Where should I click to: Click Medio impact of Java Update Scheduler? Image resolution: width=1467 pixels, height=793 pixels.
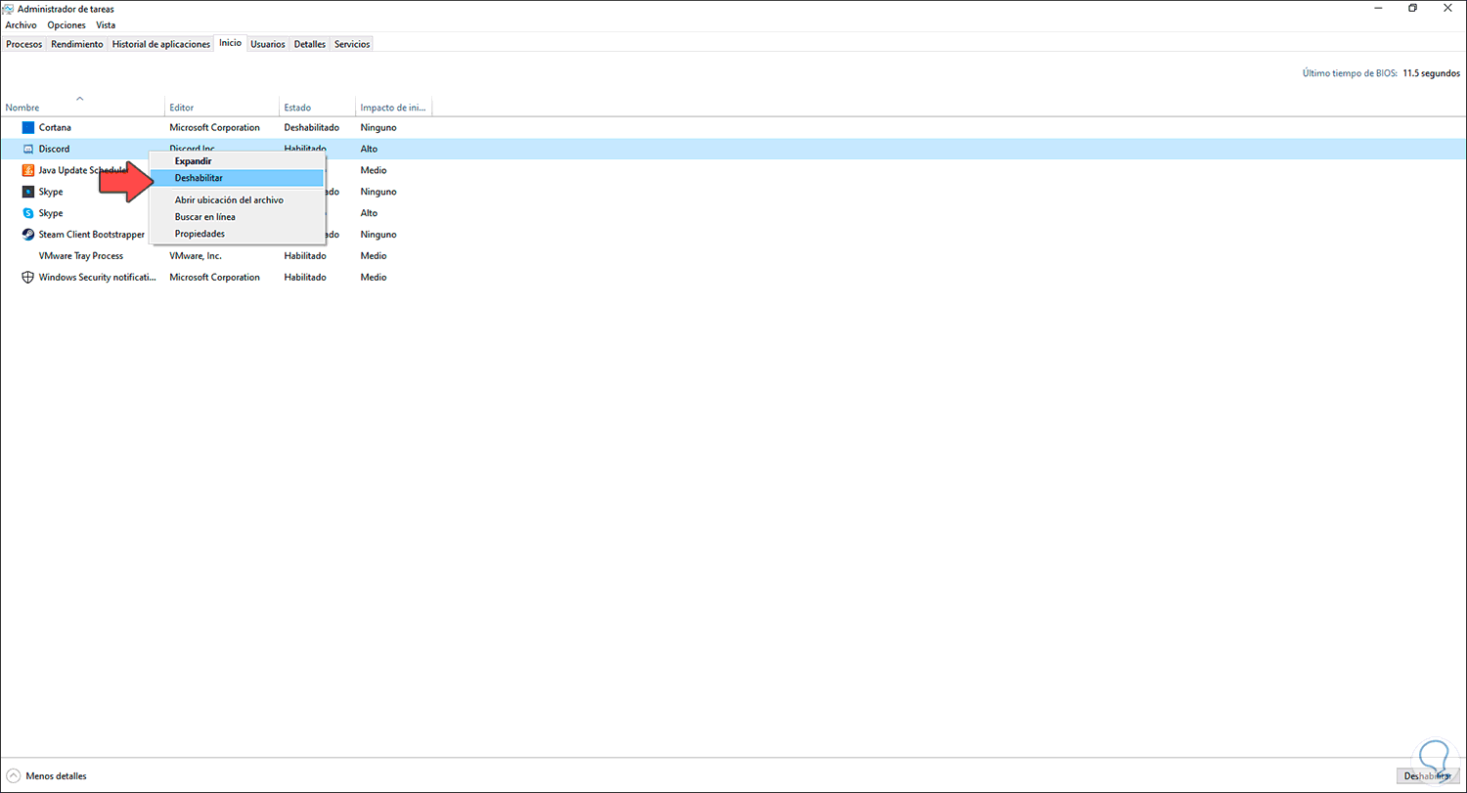pos(374,170)
